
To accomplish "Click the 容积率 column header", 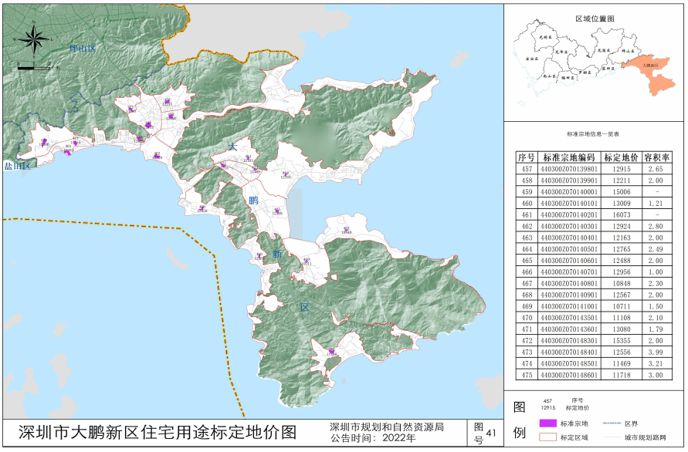I will click(x=656, y=156).
